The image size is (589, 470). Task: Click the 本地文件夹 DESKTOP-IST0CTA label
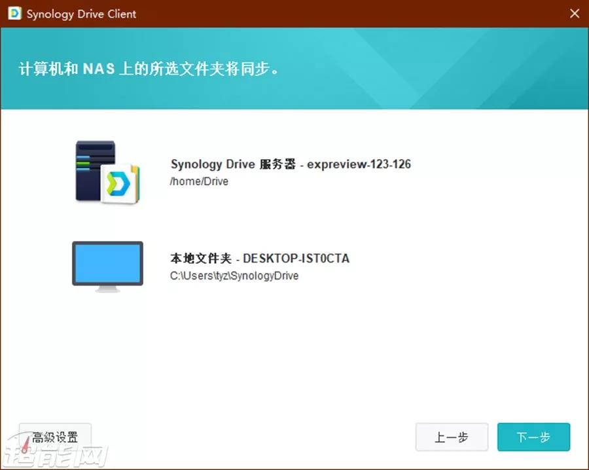click(260, 259)
